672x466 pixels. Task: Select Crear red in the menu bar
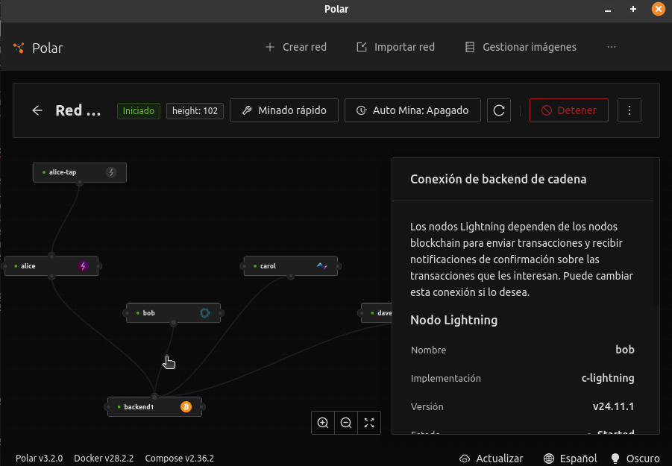(x=296, y=46)
